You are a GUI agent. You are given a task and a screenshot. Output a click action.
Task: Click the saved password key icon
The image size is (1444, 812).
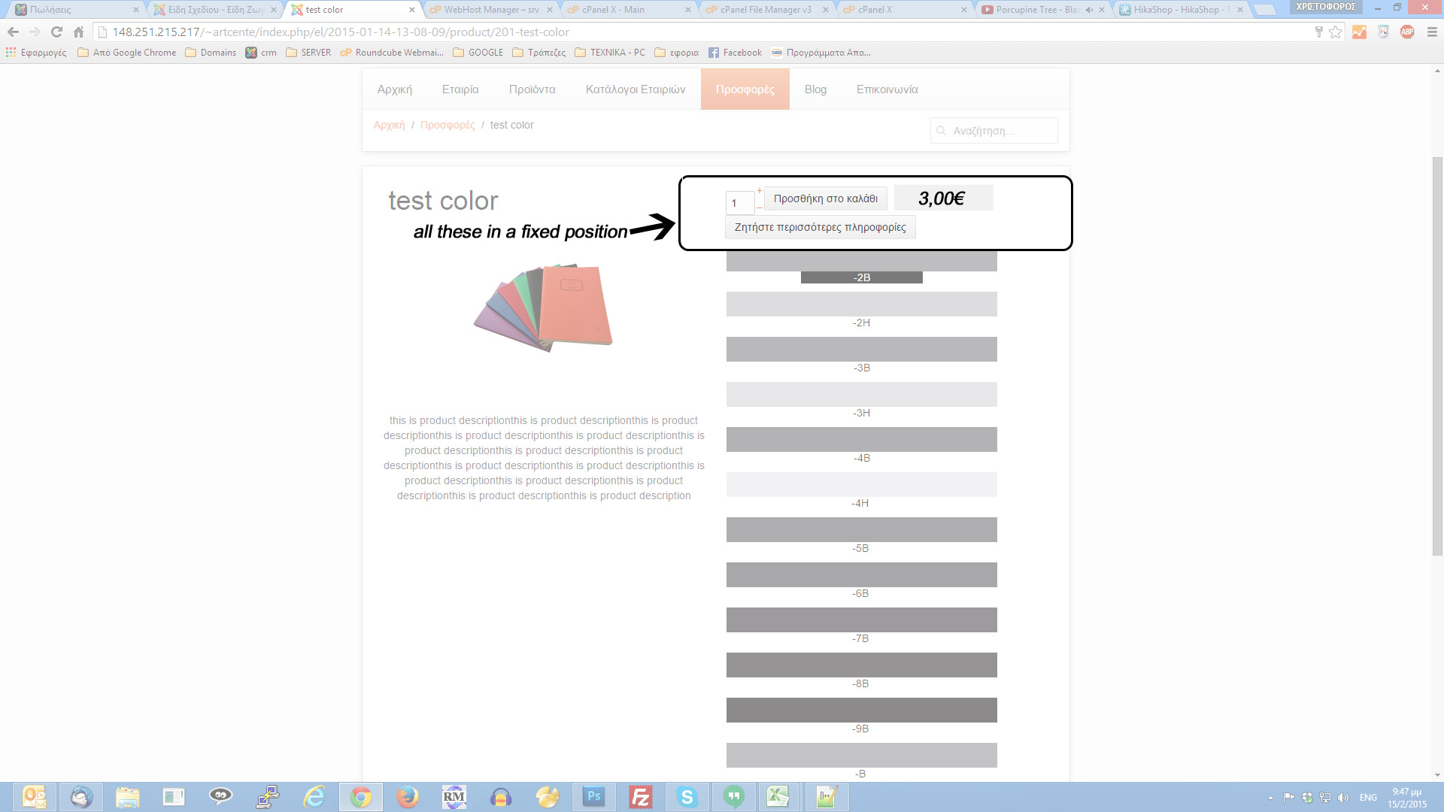[x=1318, y=32]
